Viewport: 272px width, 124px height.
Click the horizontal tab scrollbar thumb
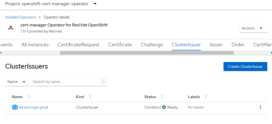[x=147, y=53]
